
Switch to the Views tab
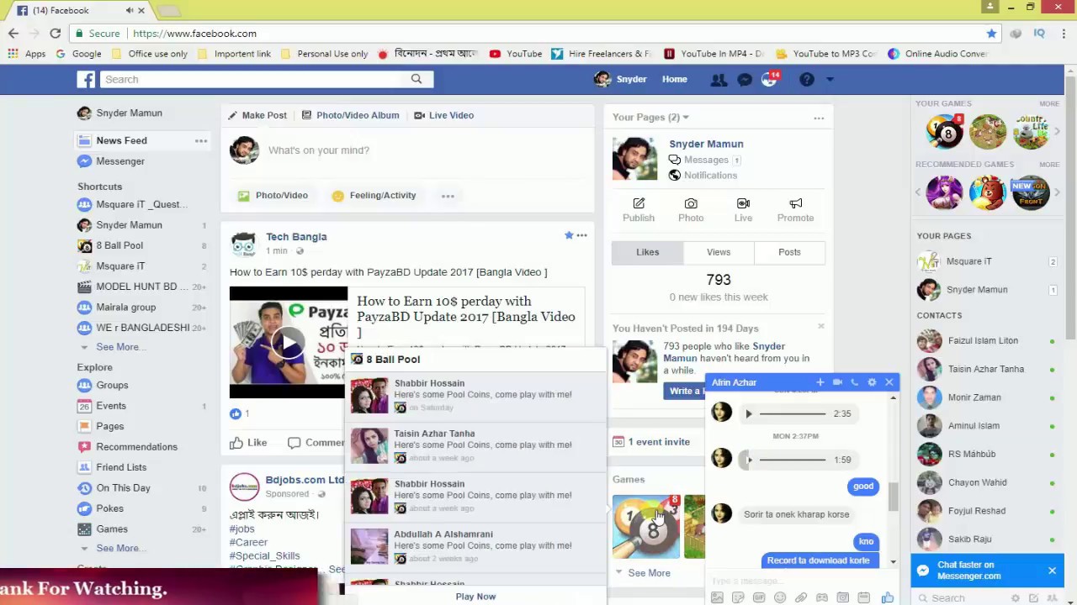tap(719, 252)
